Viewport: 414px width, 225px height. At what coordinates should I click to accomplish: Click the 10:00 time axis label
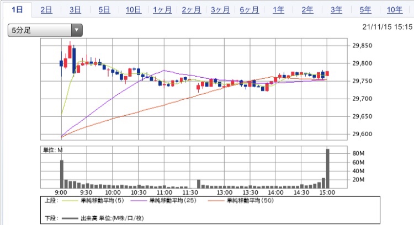(113, 192)
